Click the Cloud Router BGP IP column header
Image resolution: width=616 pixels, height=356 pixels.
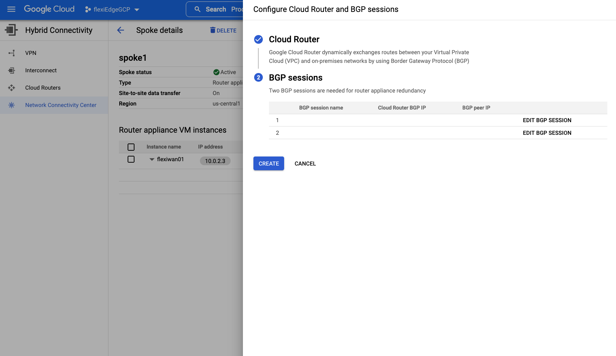click(402, 108)
